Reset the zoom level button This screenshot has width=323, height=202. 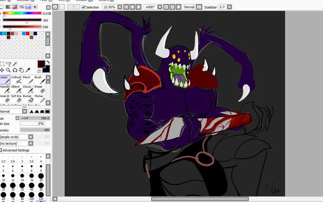point(139,7)
